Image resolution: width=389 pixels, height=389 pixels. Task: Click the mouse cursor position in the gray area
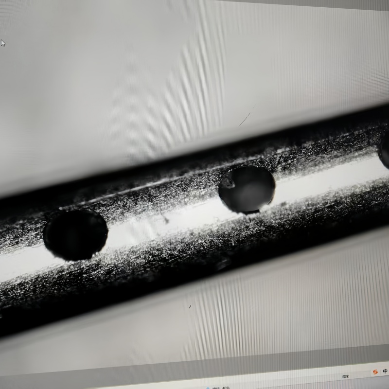(2, 43)
